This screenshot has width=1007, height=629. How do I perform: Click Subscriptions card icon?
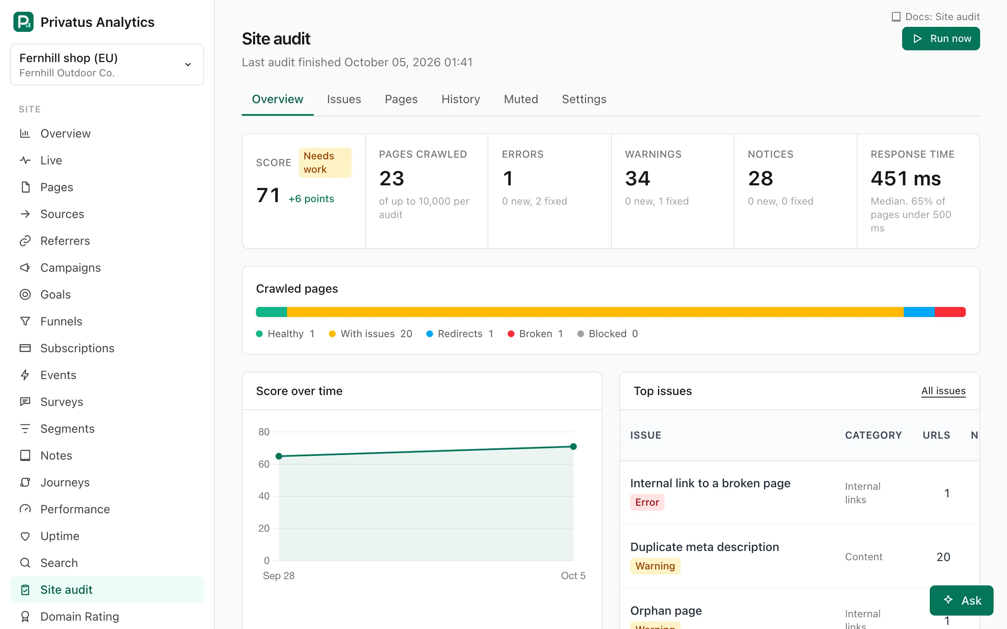(25, 348)
